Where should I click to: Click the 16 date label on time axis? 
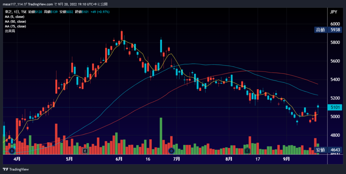pos(148,159)
